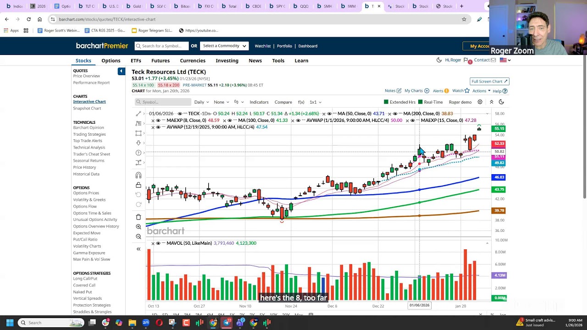
Task: Hide the AVWAP 12/19/2025 study
Action: click(x=158, y=127)
